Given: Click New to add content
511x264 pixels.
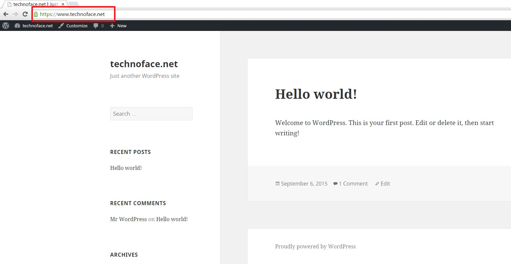Looking at the screenshot, I should pos(118,26).
